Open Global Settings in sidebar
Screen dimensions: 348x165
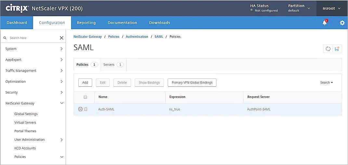click(26, 114)
